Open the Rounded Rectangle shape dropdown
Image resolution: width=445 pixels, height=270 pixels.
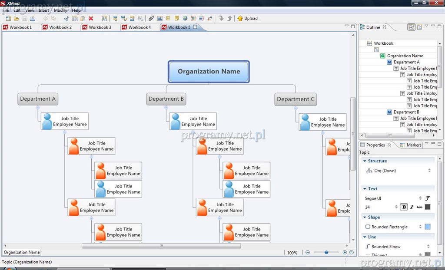[420, 227]
